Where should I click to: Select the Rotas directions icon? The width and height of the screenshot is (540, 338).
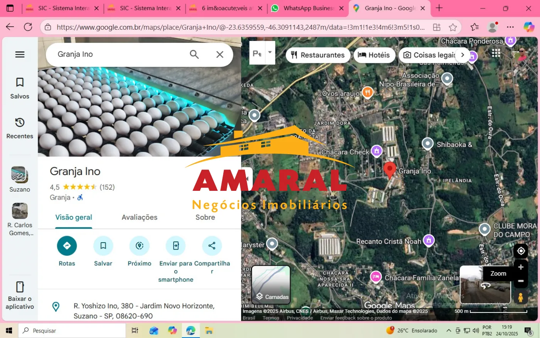pos(67,246)
